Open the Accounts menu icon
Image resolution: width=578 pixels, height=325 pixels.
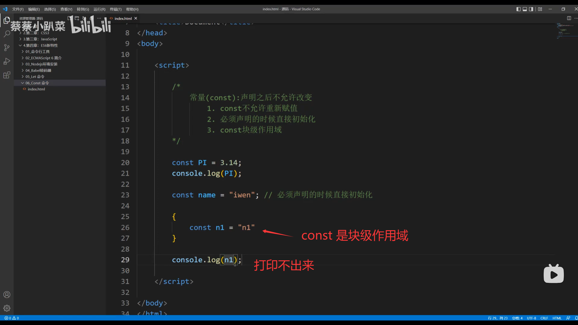[x=7, y=295]
